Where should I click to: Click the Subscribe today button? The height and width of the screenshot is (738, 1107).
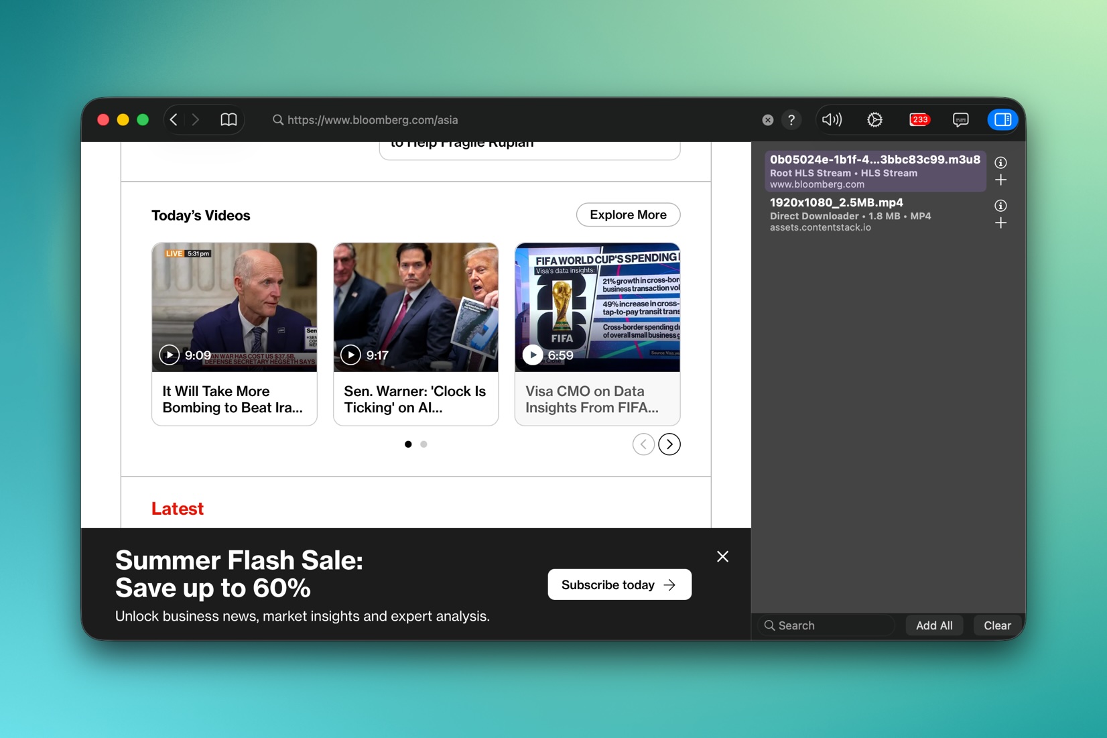click(619, 585)
